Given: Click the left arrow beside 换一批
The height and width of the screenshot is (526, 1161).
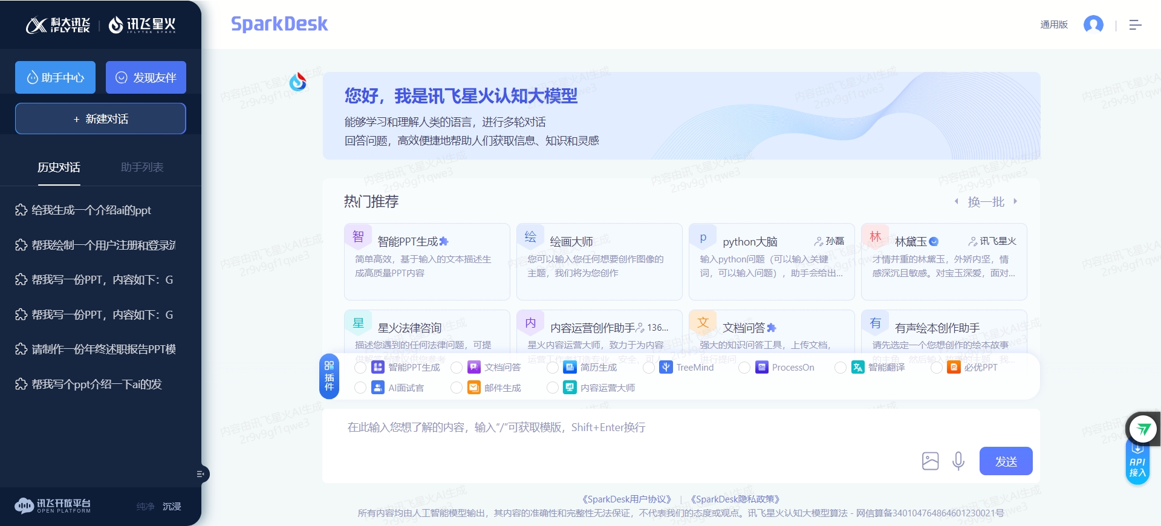Looking at the screenshot, I should (956, 201).
